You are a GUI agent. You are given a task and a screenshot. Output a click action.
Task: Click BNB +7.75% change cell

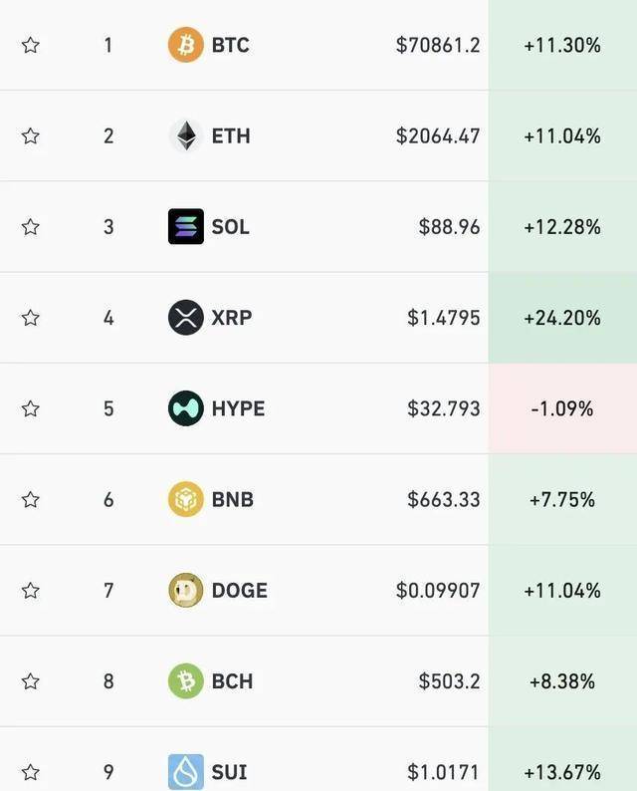(x=562, y=499)
